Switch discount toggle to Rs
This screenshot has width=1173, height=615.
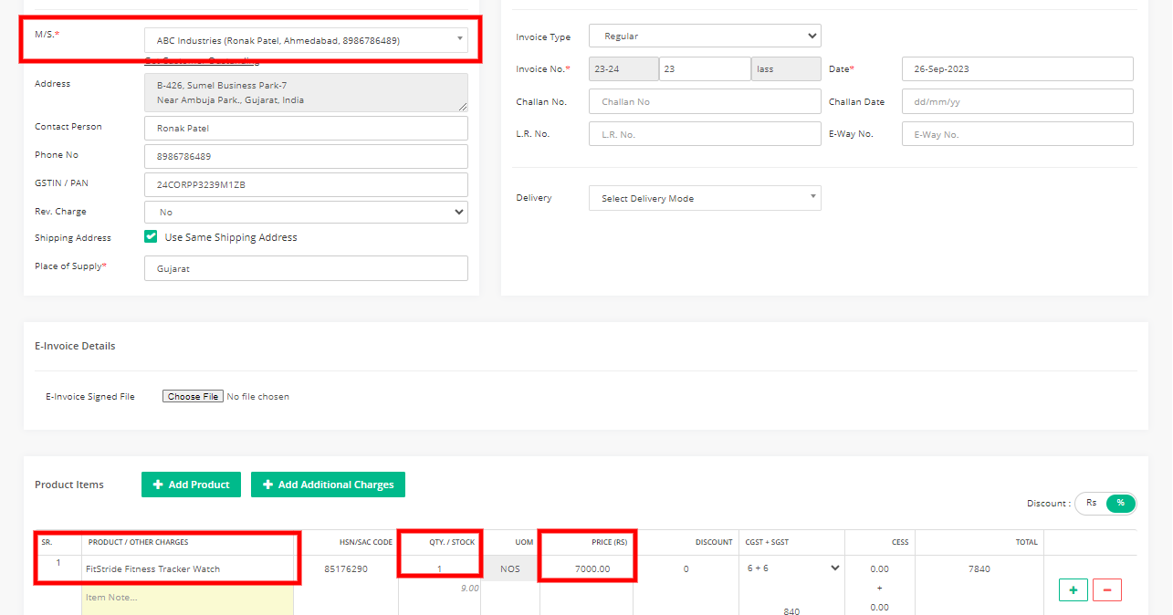[x=1091, y=504]
